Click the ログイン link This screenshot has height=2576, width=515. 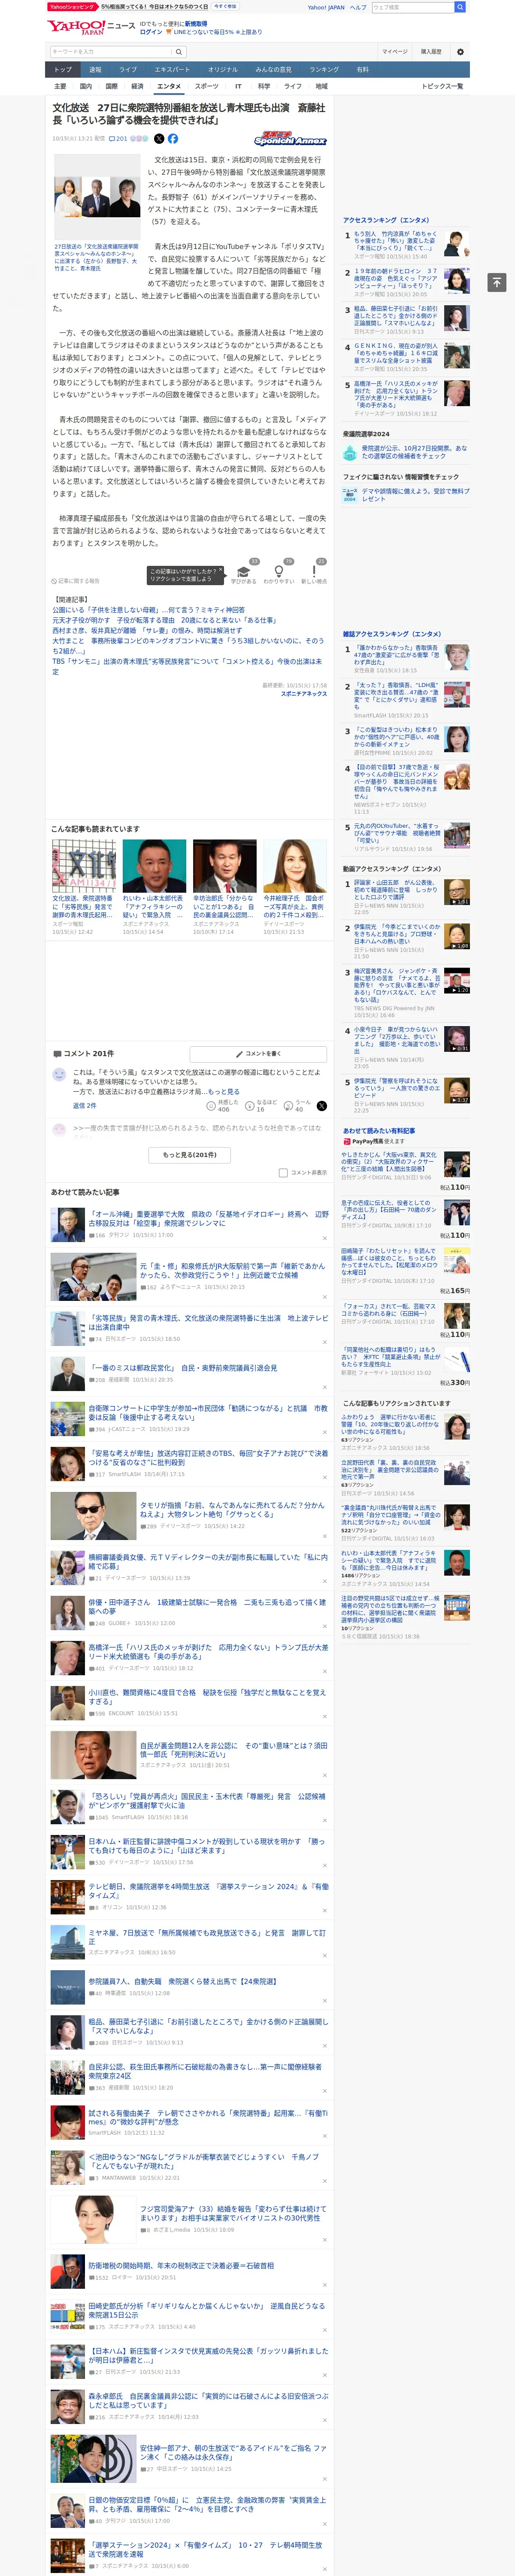pyautogui.click(x=151, y=32)
